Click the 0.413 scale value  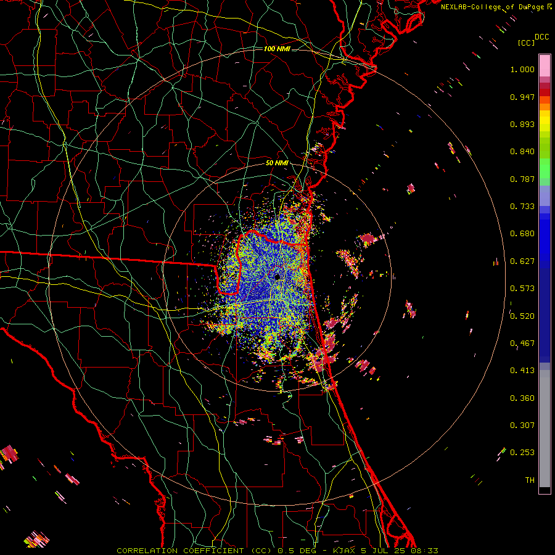522,371
